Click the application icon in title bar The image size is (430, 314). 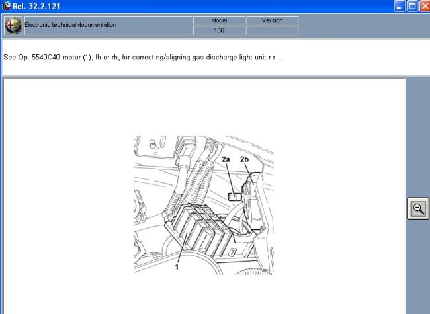pos(7,6)
